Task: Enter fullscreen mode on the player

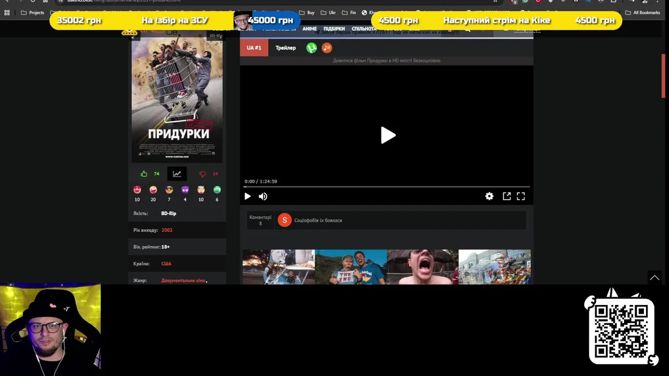Action: click(x=521, y=196)
